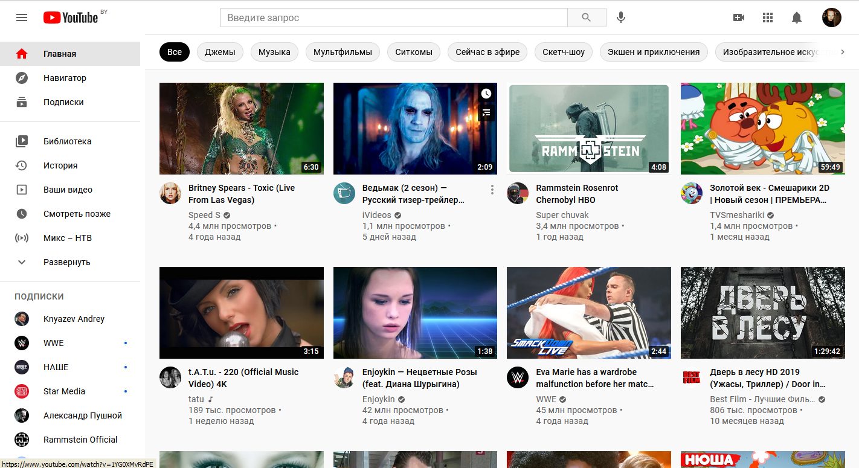Open three-dot menu for Ведьмак video
The height and width of the screenshot is (468, 859).
[492, 190]
